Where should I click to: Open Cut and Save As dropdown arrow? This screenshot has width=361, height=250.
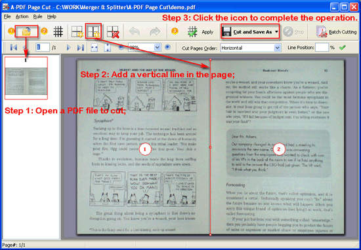click(x=276, y=32)
